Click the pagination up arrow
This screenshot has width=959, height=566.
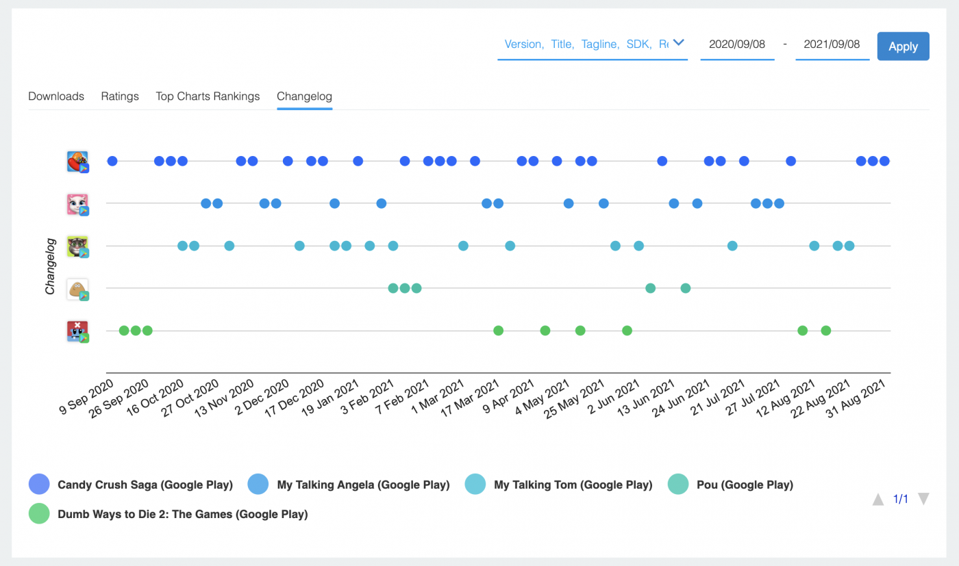(878, 500)
